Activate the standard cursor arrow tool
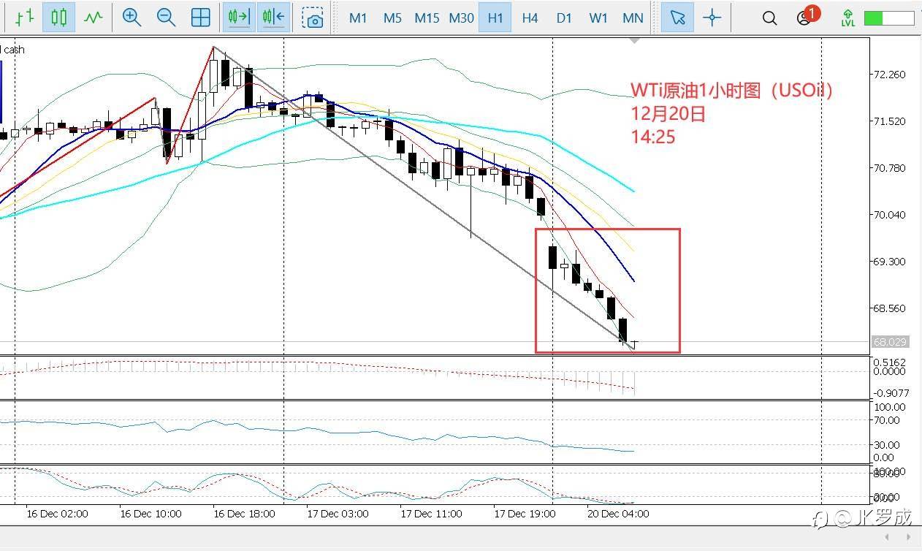922x551 pixels. click(x=677, y=18)
